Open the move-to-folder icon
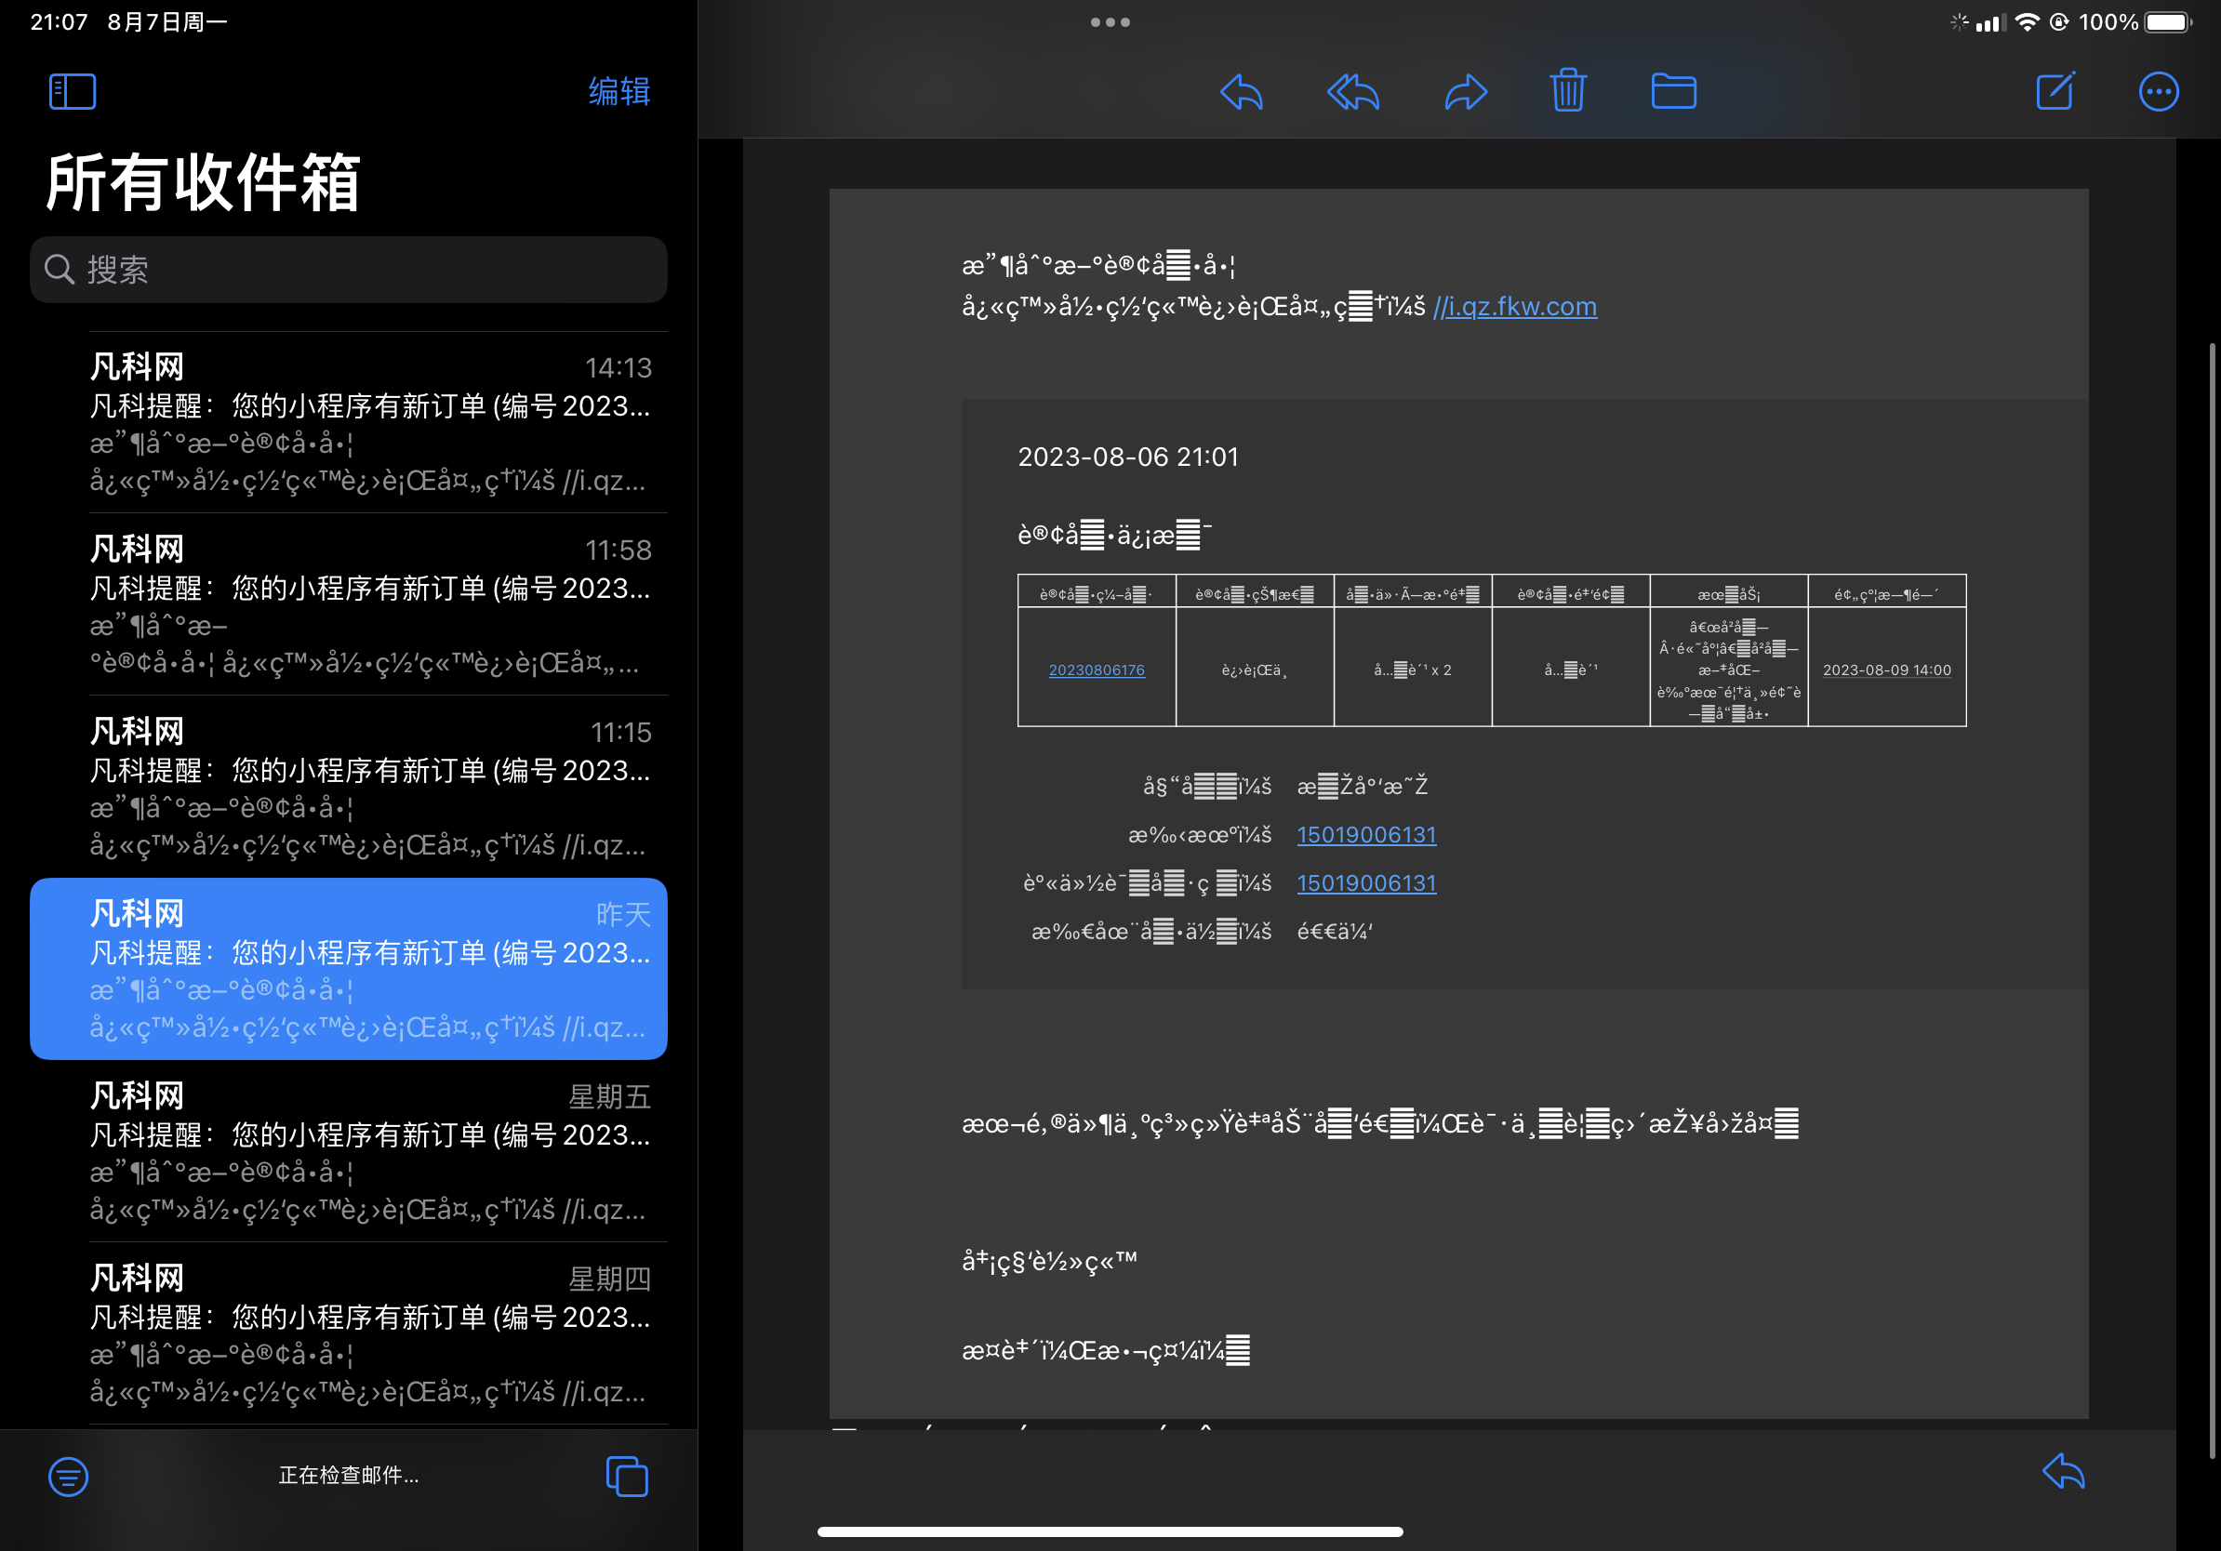The width and height of the screenshot is (2221, 1551). pos(1673,92)
